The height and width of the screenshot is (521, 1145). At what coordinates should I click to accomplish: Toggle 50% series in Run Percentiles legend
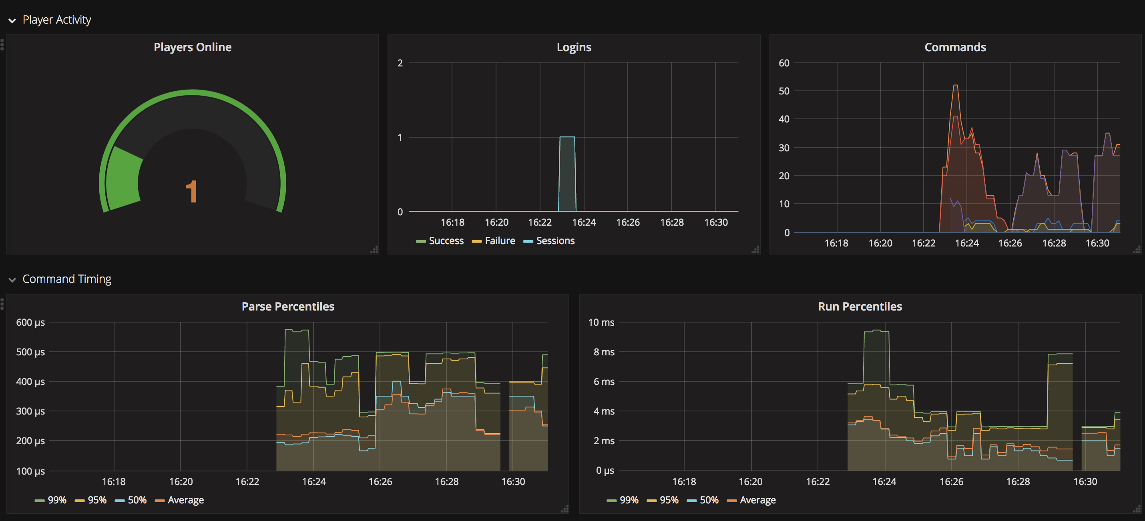pos(709,500)
